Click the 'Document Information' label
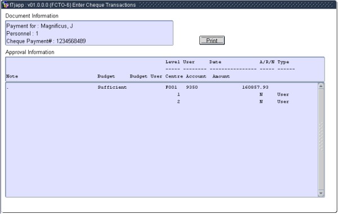This screenshot has height=214, width=338. pyautogui.click(x=32, y=16)
